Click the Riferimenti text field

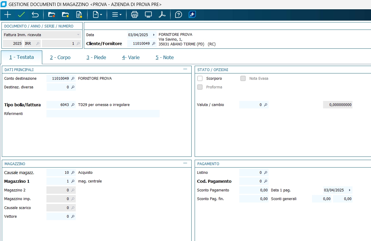click(103, 114)
